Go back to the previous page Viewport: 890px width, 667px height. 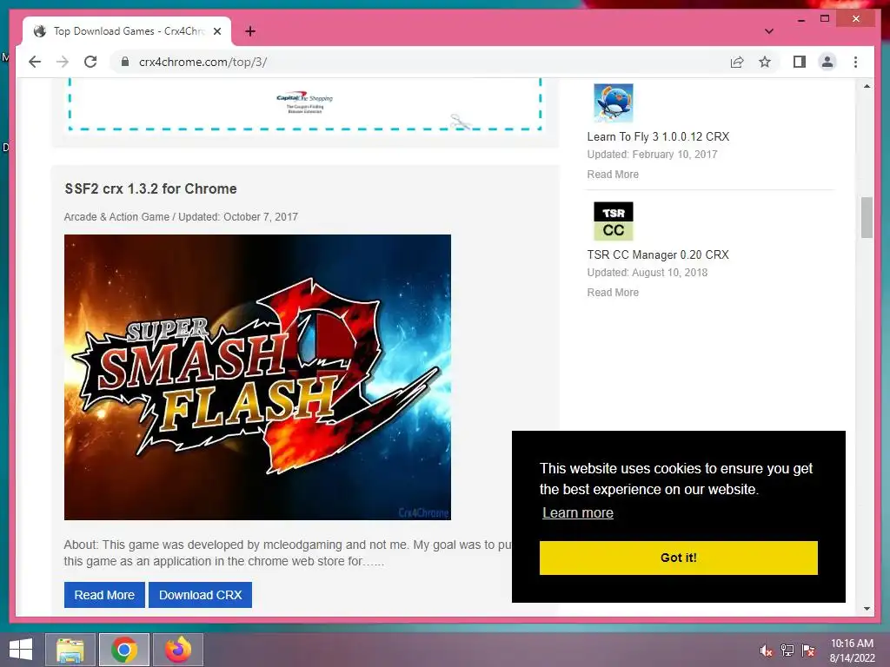(35, 62)
